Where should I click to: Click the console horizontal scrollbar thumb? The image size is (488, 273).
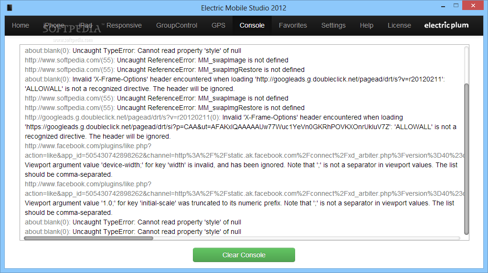88,238
